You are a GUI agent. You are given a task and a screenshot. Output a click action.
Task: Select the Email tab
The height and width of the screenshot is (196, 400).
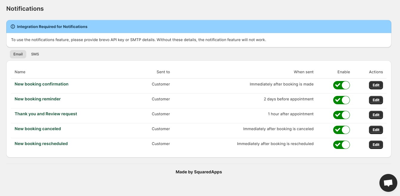18,54
